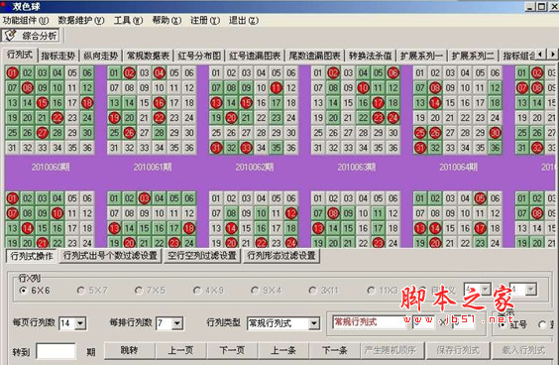Switch to the 扩展系列一 tab
Screen dimensions: 560x365
click(x=421, y=56)
